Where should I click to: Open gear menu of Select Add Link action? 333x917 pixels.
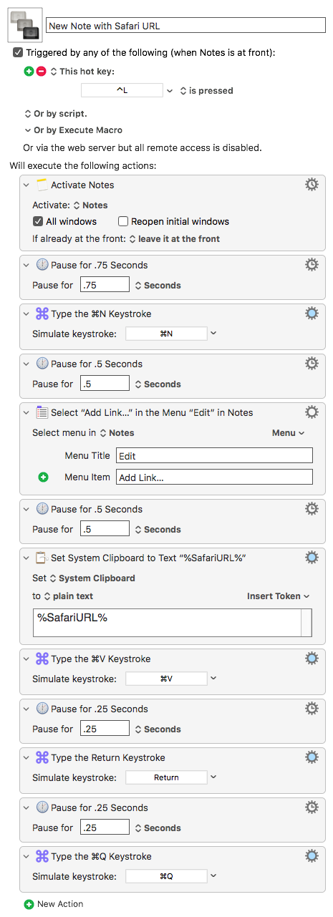click(x=312, y=412)
